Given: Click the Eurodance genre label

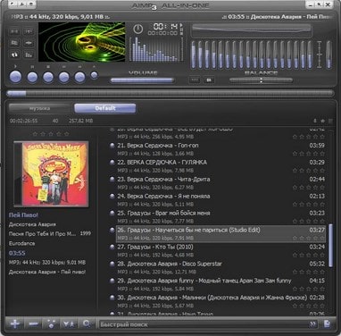Looking at the screenshot, I should pos(21,243).
